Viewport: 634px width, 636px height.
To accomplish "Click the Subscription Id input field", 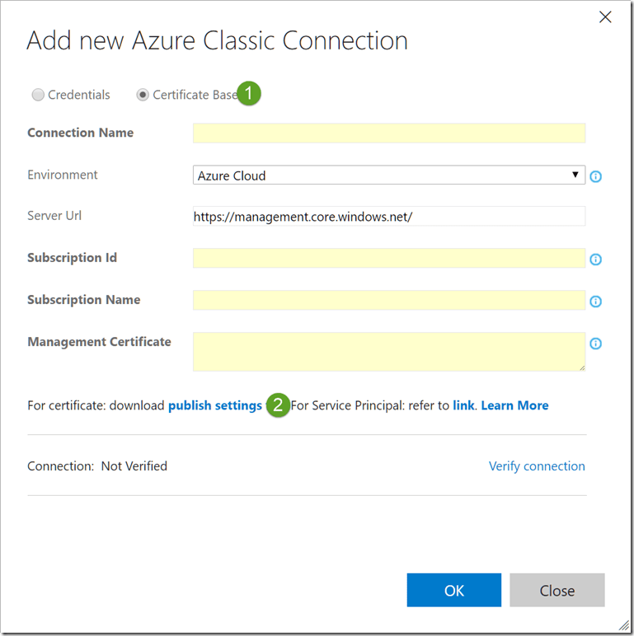I will 388,259.
